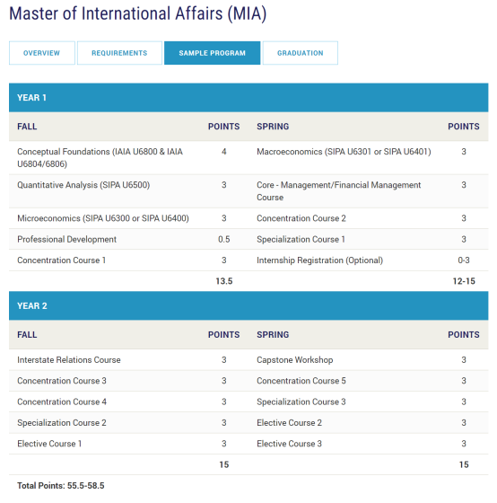Switch to the Requirements tab
497x503 pixels.
tap(119, 53)
